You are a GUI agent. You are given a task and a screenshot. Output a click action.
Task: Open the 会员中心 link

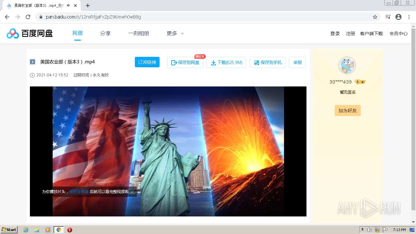pyautogui.click(x=398, y=33)
